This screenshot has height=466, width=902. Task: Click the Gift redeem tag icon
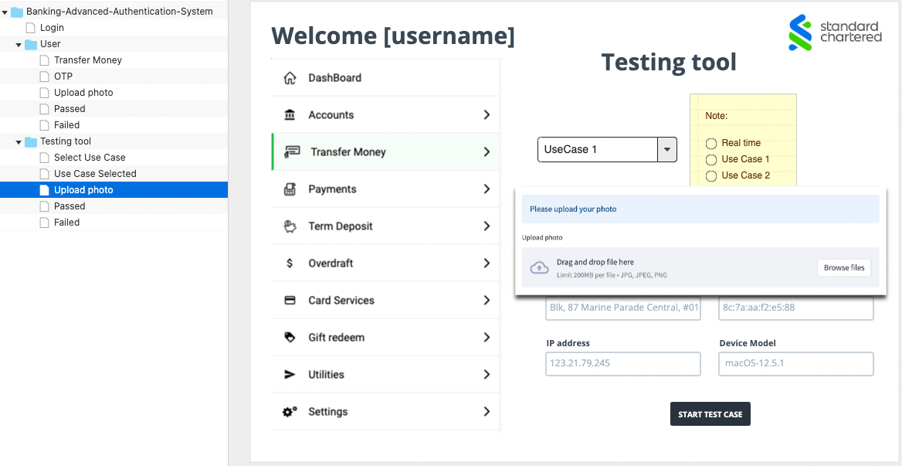(290, 338)
